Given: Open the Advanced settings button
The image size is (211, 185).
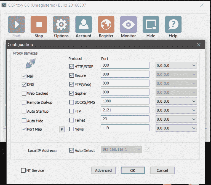Looking at the screenshot, I should [103, 170].
